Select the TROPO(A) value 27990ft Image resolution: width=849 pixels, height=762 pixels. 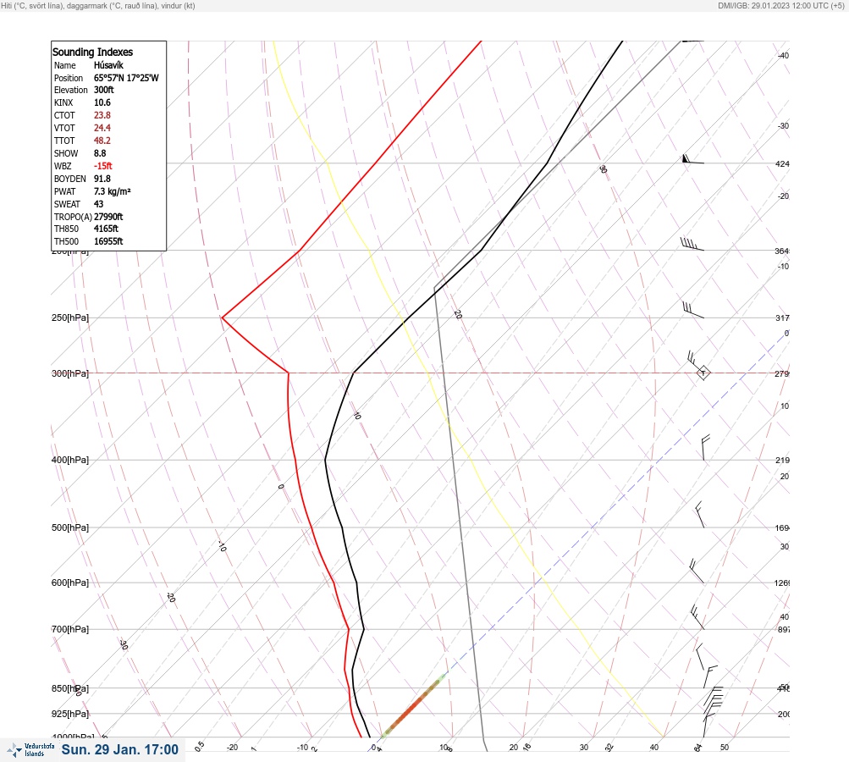coord(108,217)
